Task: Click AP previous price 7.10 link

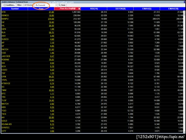Action: tap(52, 43)
